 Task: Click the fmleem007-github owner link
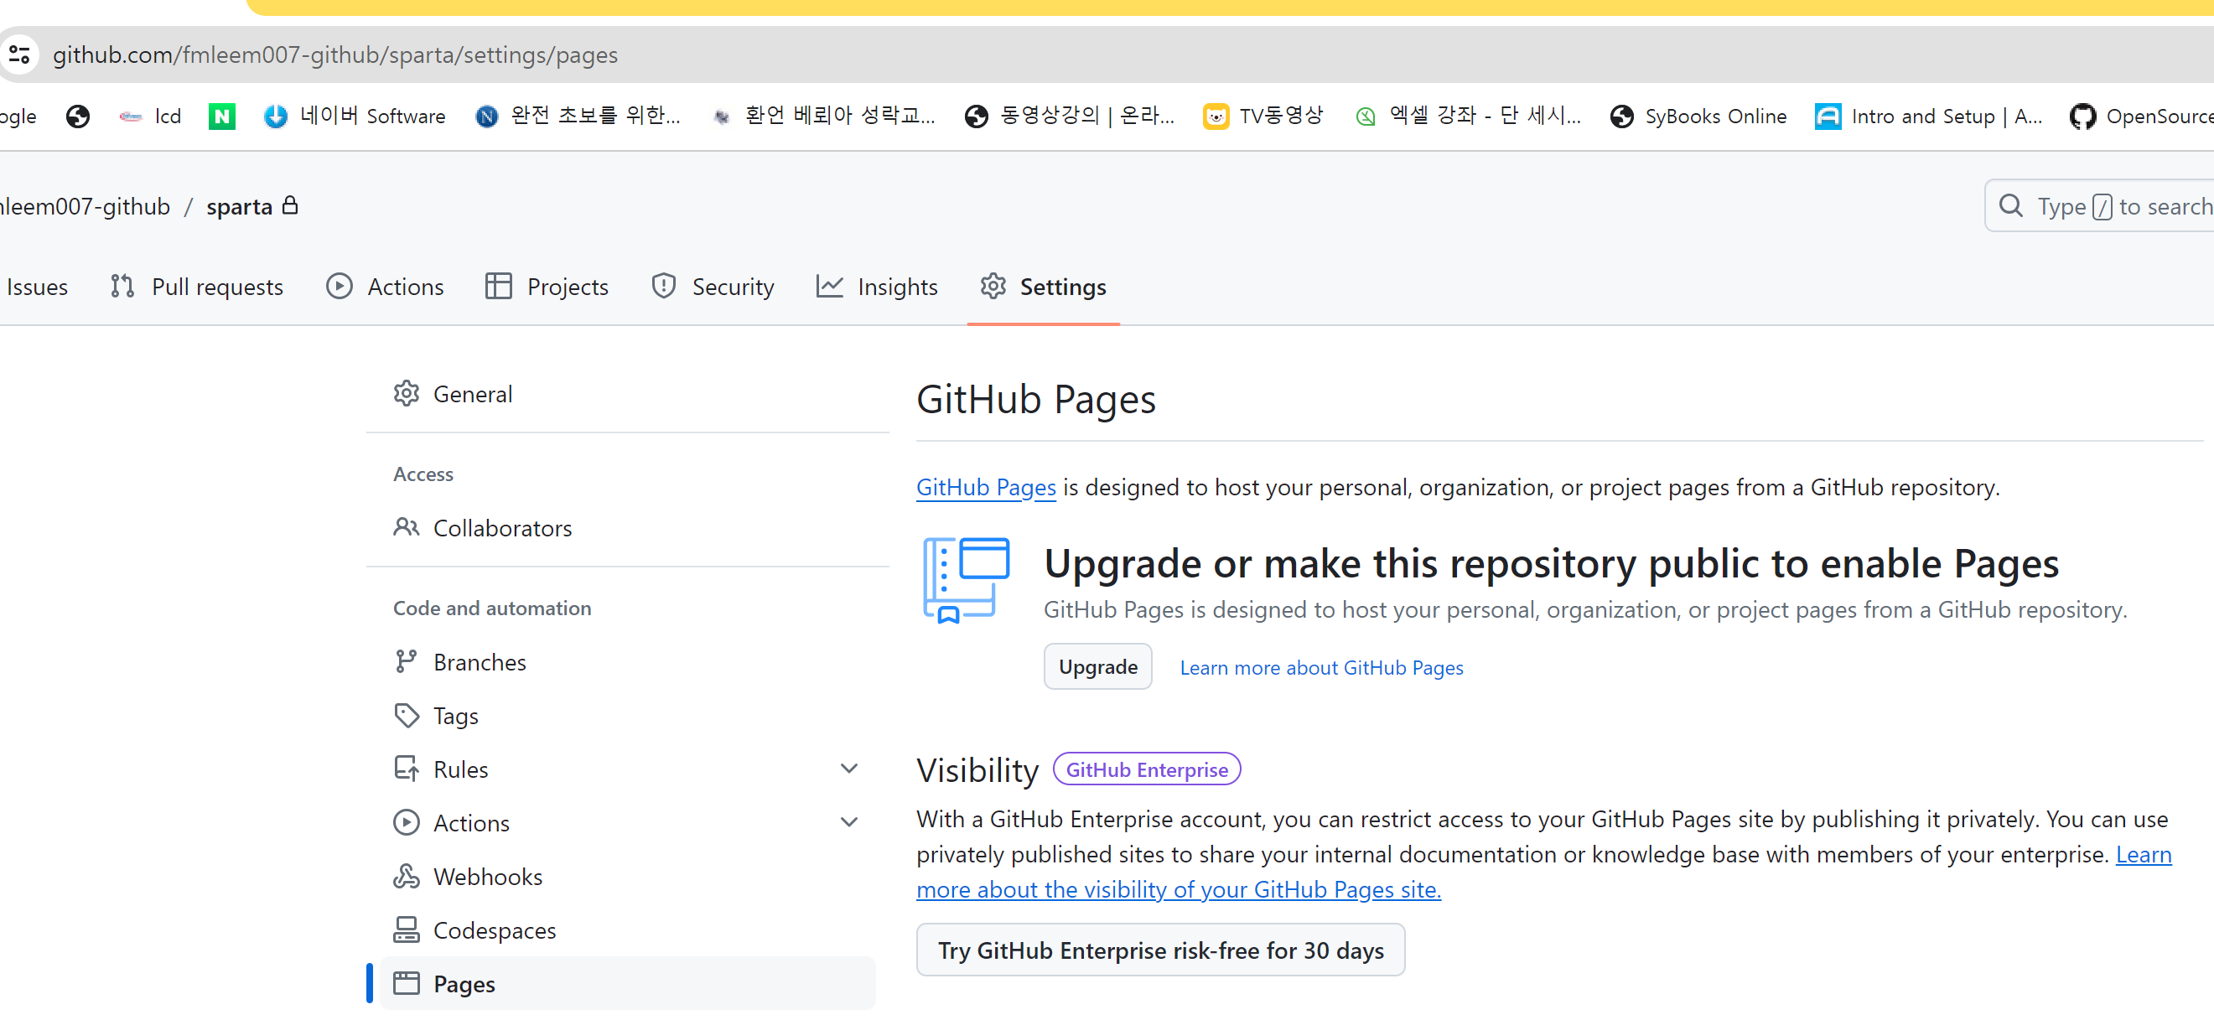(x=85, y=206)
